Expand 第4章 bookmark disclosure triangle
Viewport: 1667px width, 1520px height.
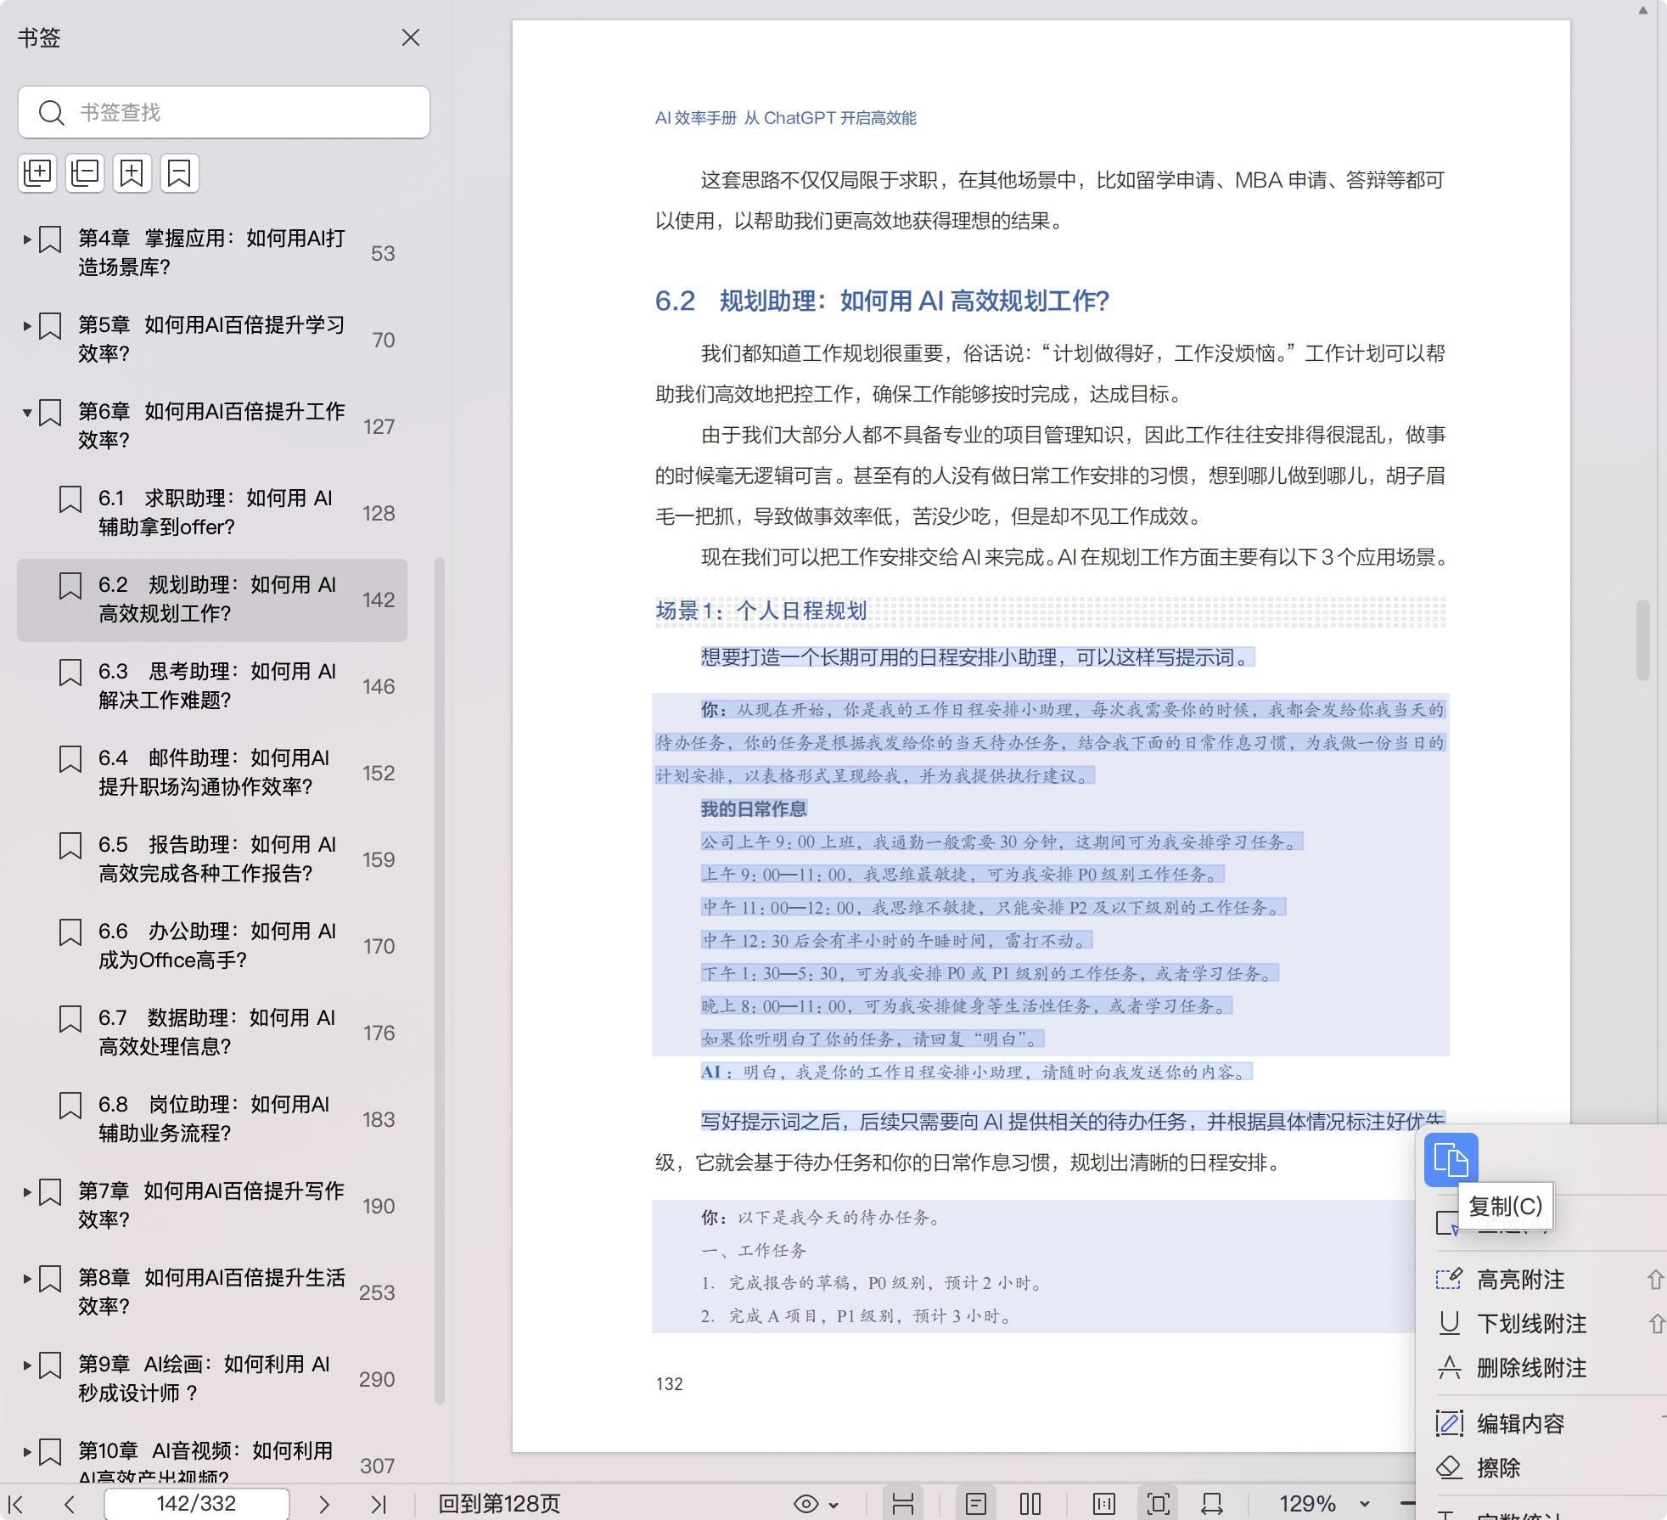point(27,239)
